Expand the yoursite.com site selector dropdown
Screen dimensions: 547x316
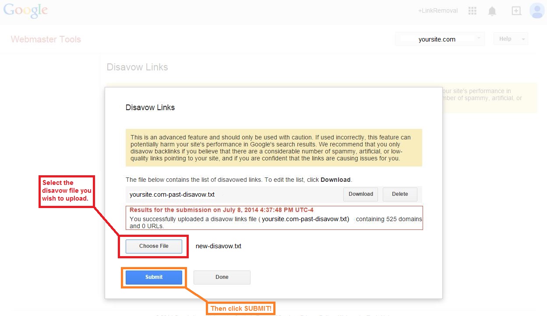pyautogui.click(x=440, y=39)
